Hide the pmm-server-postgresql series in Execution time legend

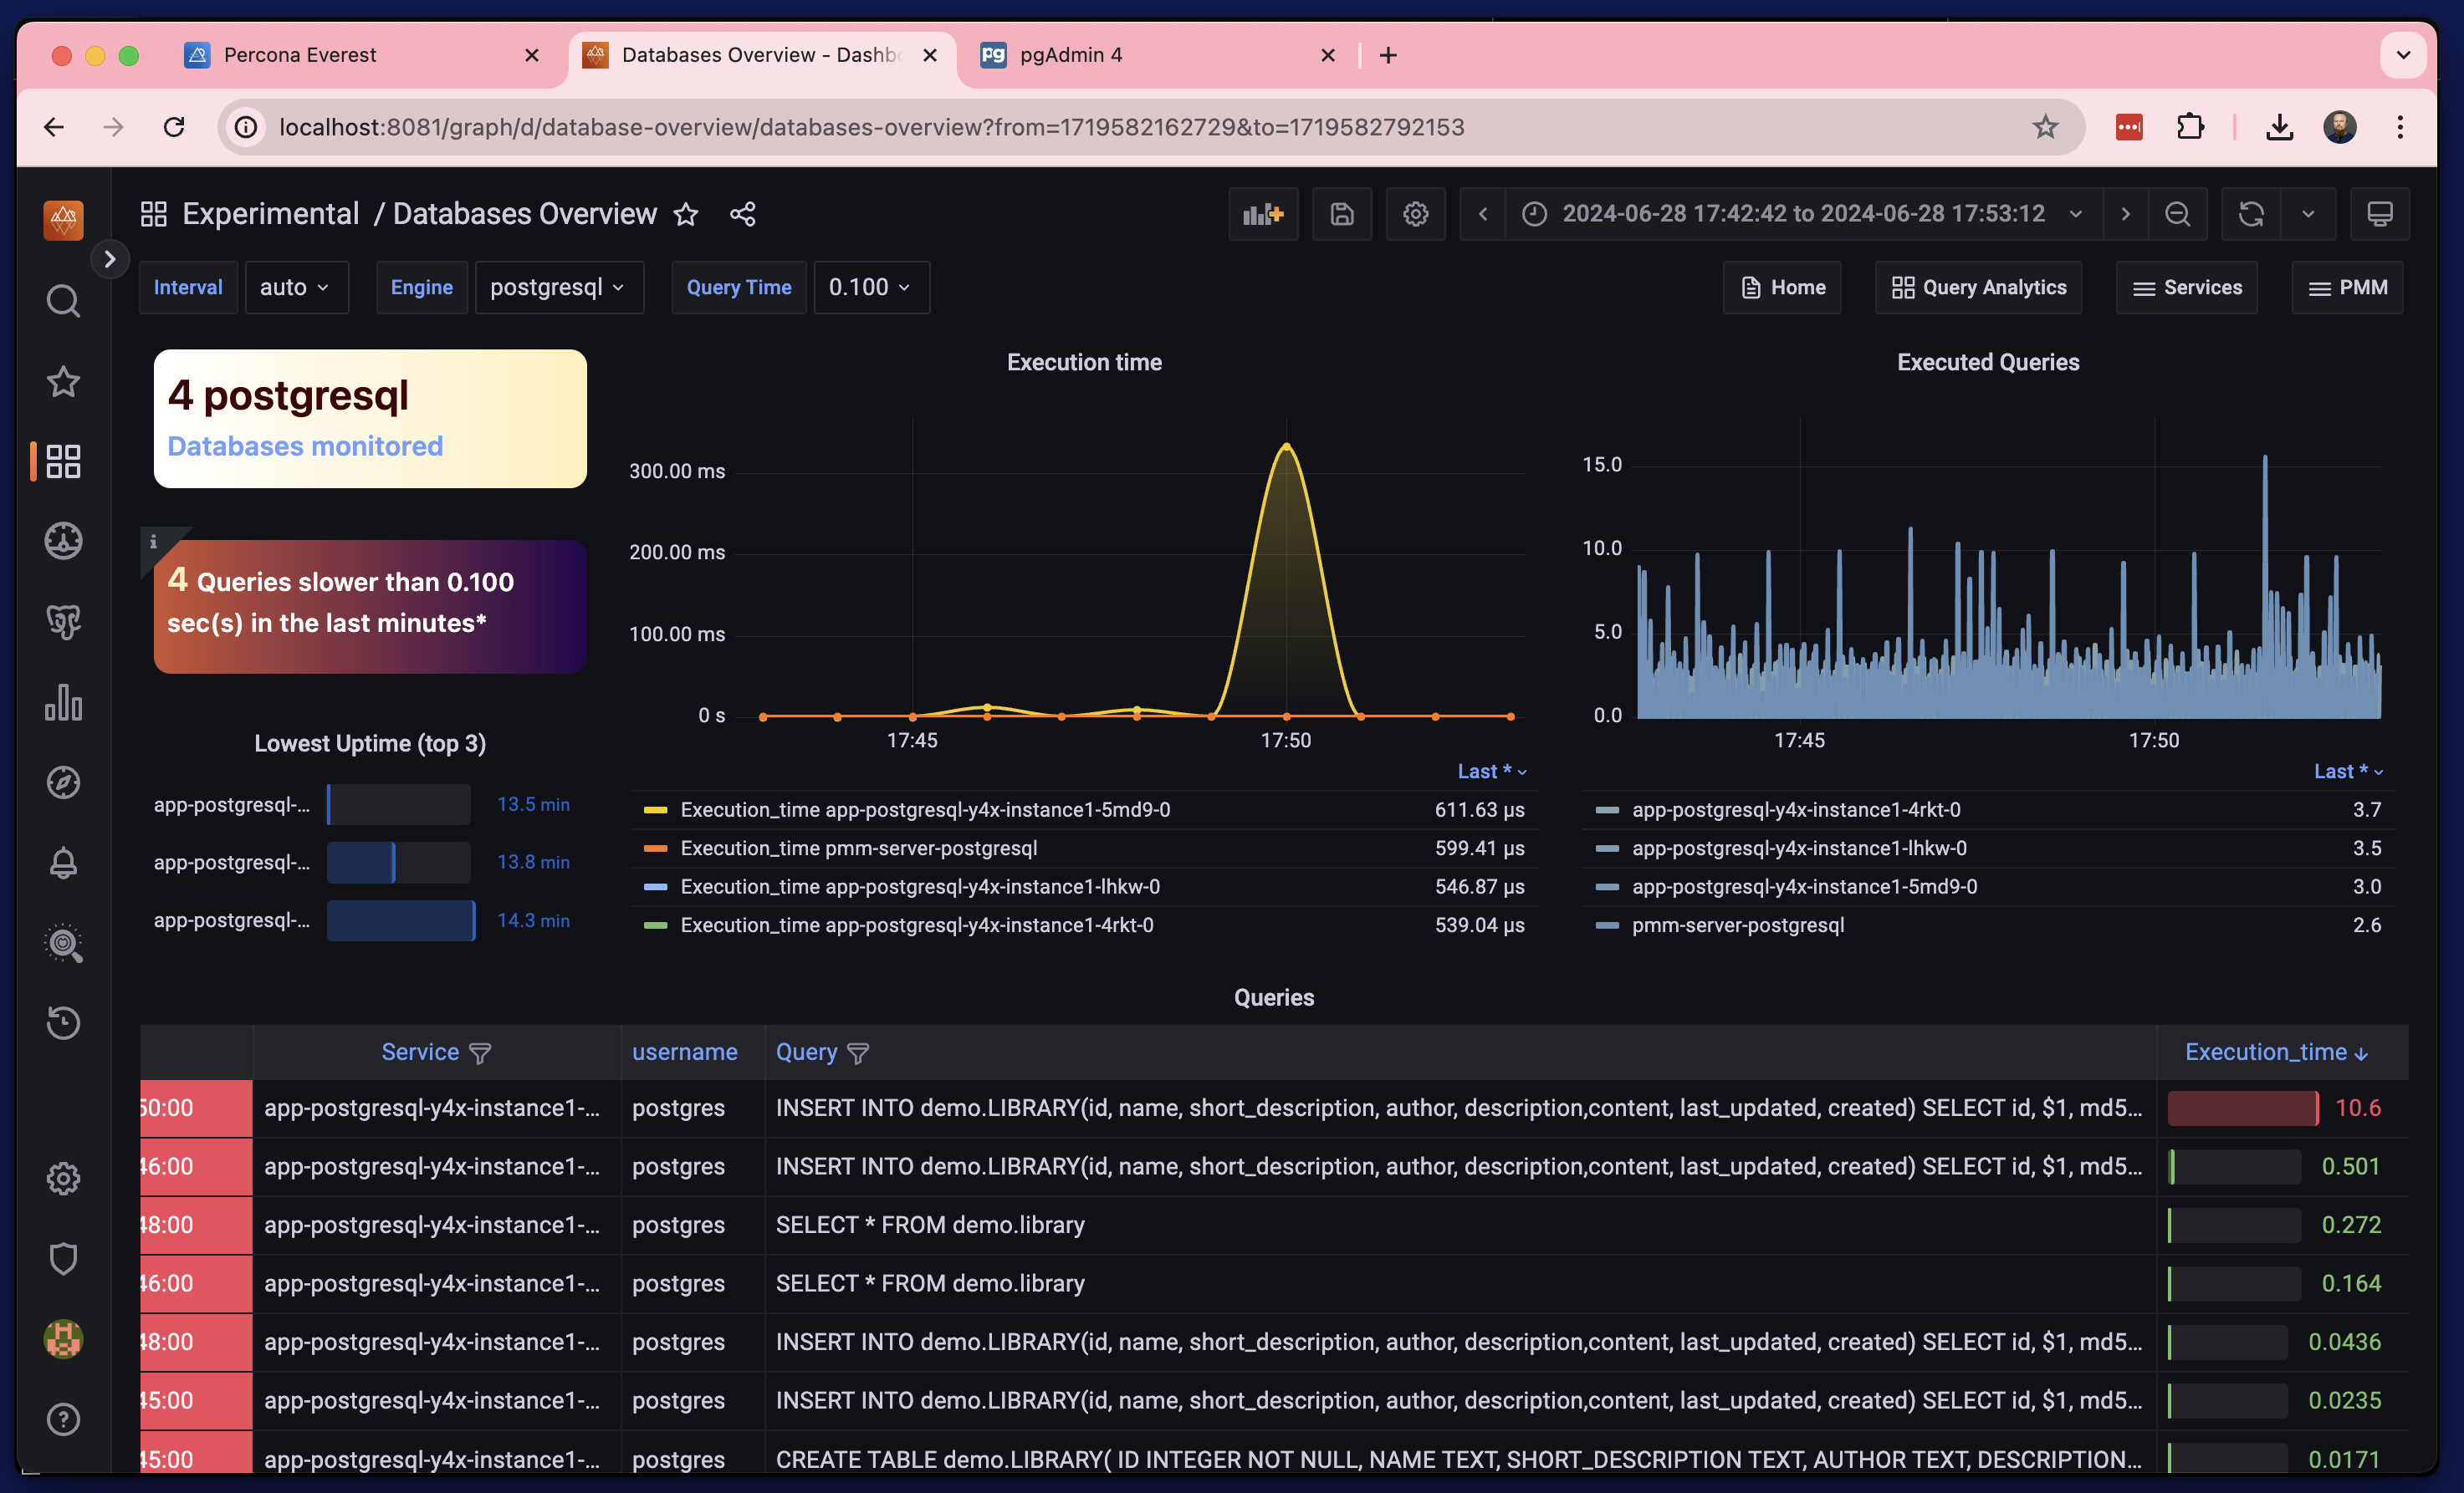[x=859, y=848]
